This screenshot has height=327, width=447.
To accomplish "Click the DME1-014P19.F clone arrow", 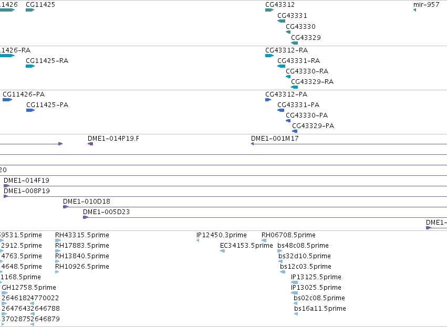I will point(90,144).
